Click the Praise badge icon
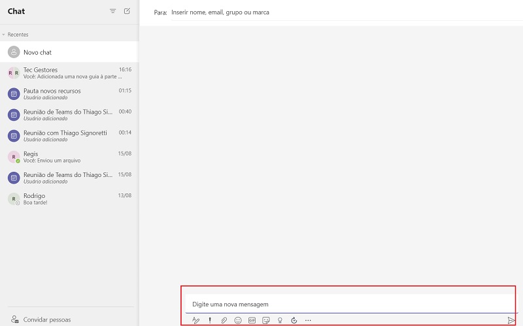 point(280,320)
